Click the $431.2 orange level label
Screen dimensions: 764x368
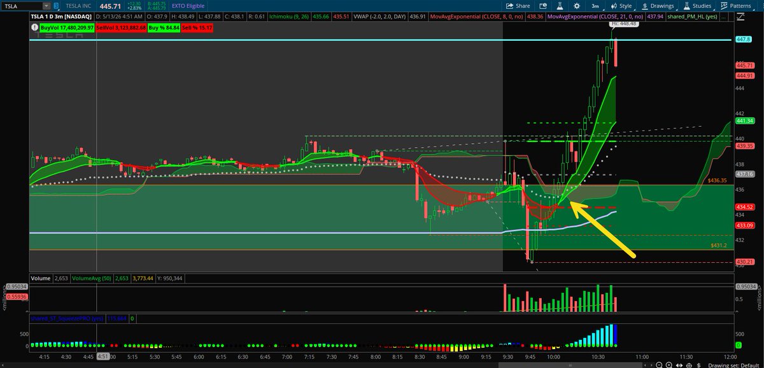(x=718, y=245)
